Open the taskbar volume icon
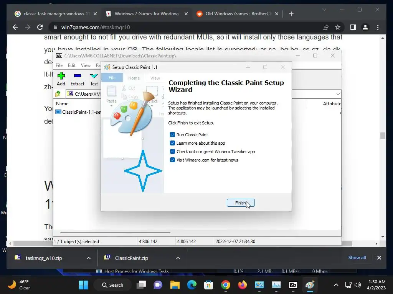The height and width of the screenshot is (294, 393). pos(358,285)
